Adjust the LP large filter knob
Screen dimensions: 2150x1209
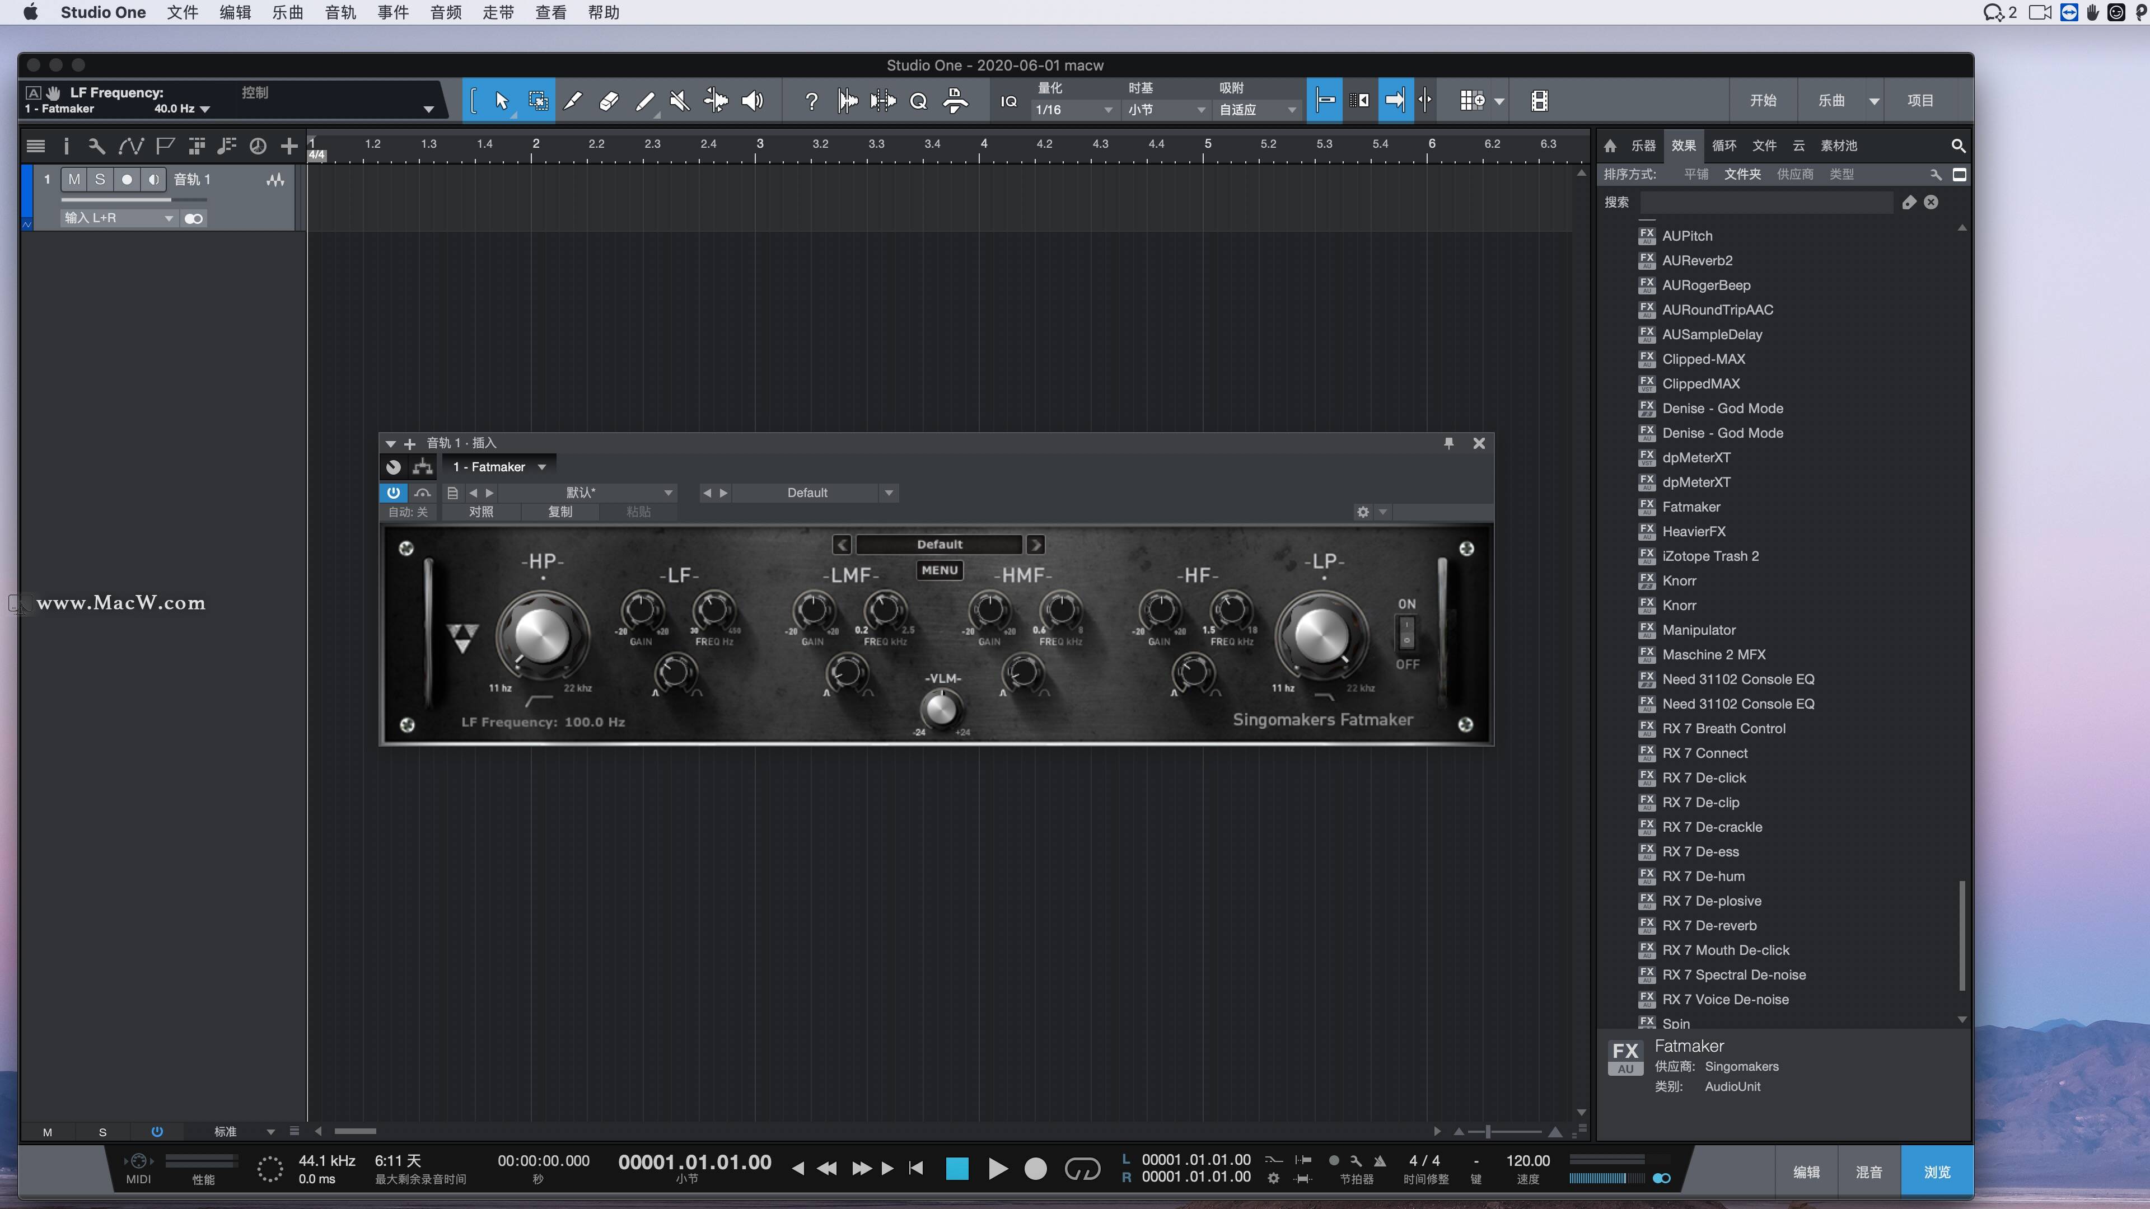click(x=1321, y=636)
